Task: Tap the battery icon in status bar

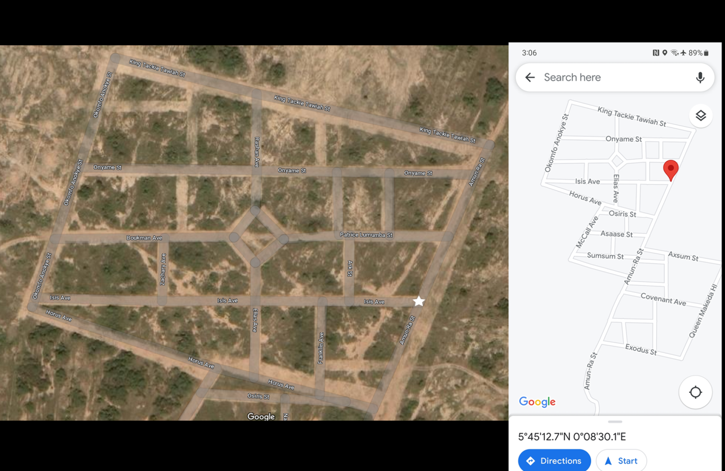Action: (706, 53)
